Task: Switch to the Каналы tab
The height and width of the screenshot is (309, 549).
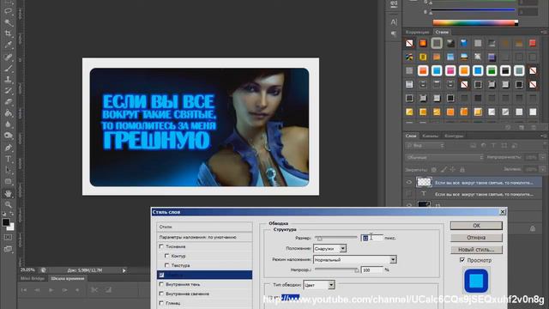Action: point(430,136)
